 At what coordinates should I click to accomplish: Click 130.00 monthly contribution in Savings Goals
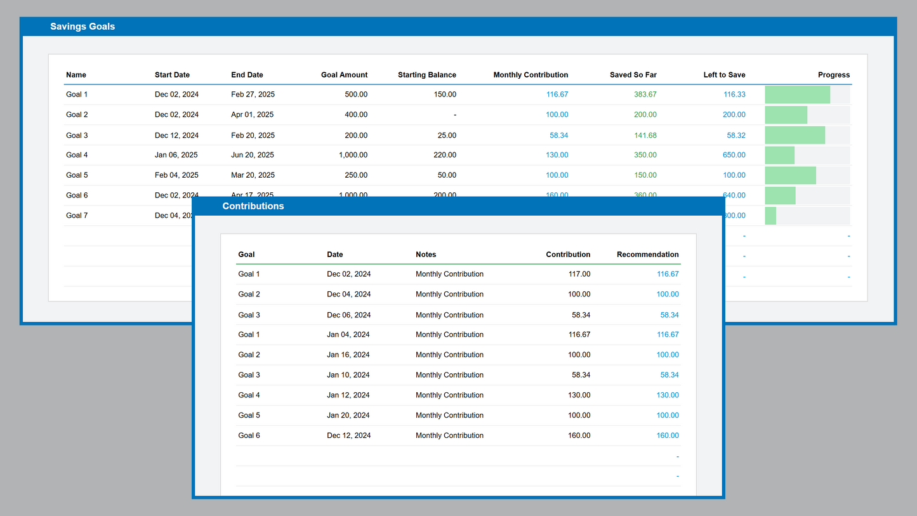click(557, 155)
